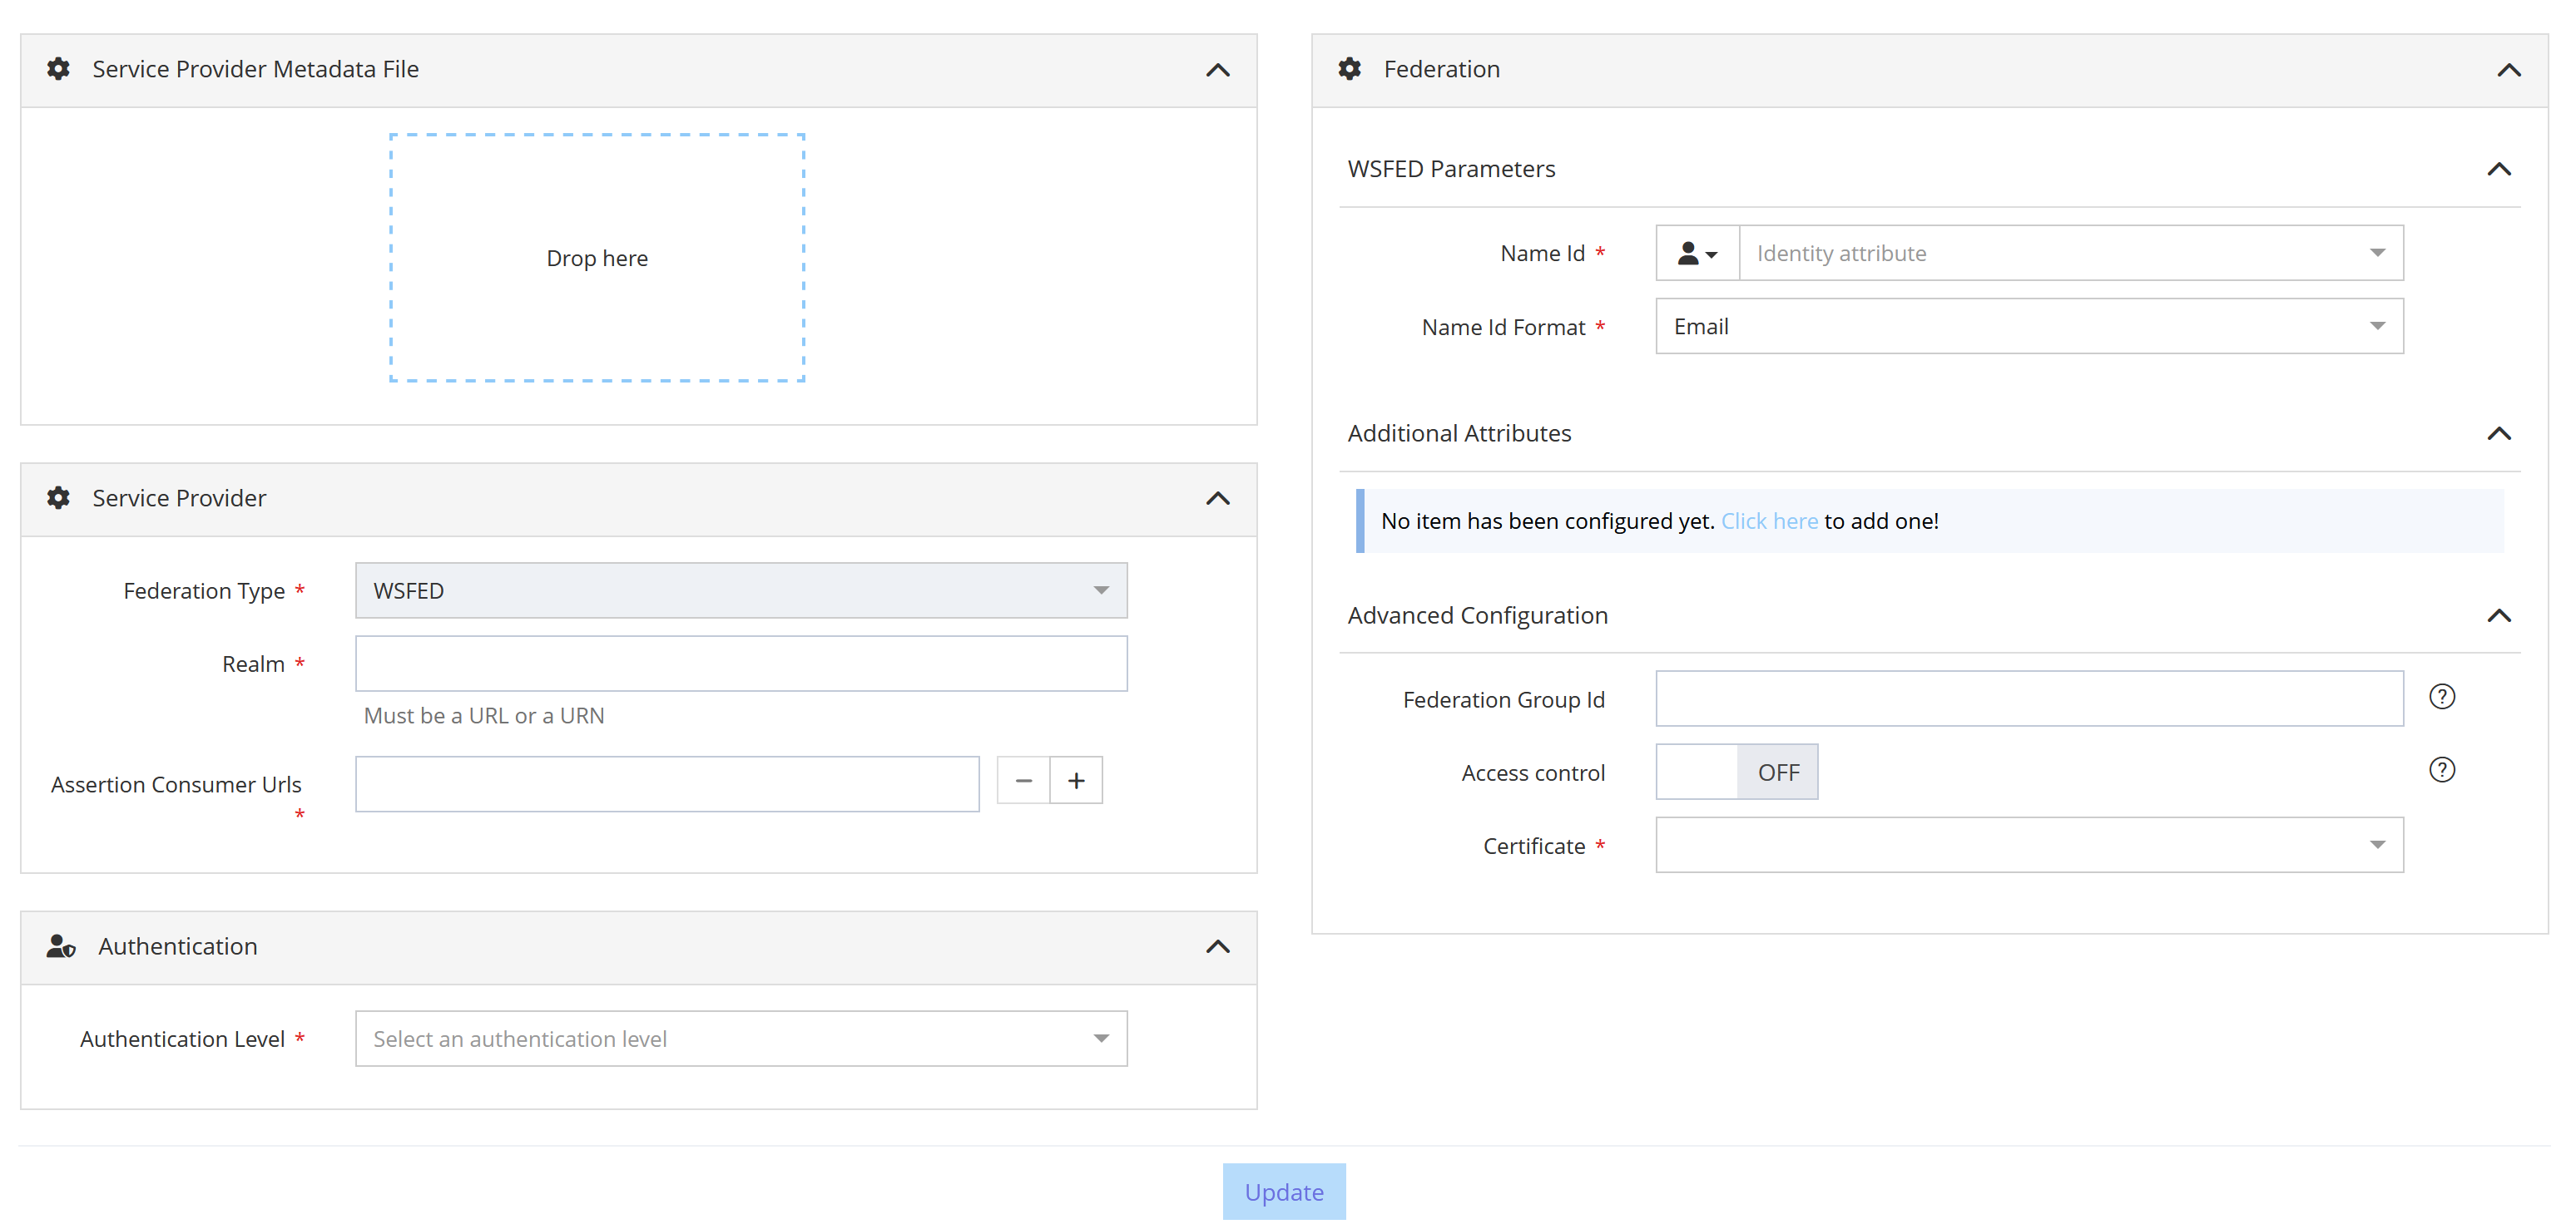2576x1229 pixels.
Task: Click the Service Provider Metadata File gear icon
Action: point(59,69)
